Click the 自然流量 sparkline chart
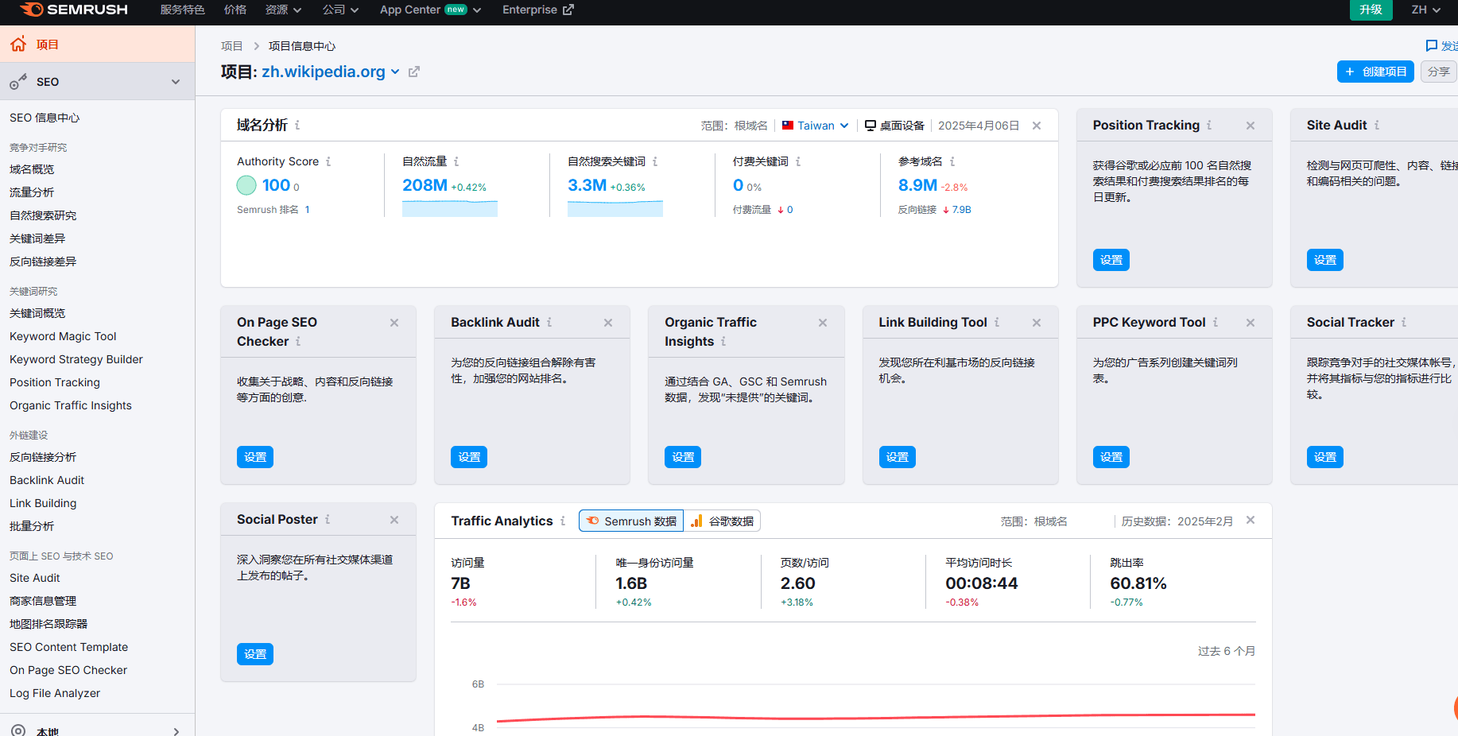The width and height of the screenshot is (1458, 736). 450,208
